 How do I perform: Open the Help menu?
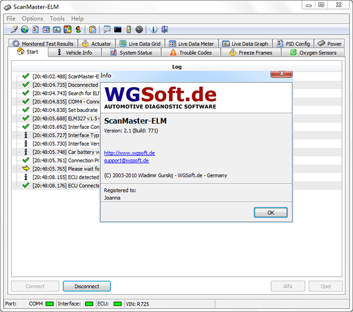(78, 18)
